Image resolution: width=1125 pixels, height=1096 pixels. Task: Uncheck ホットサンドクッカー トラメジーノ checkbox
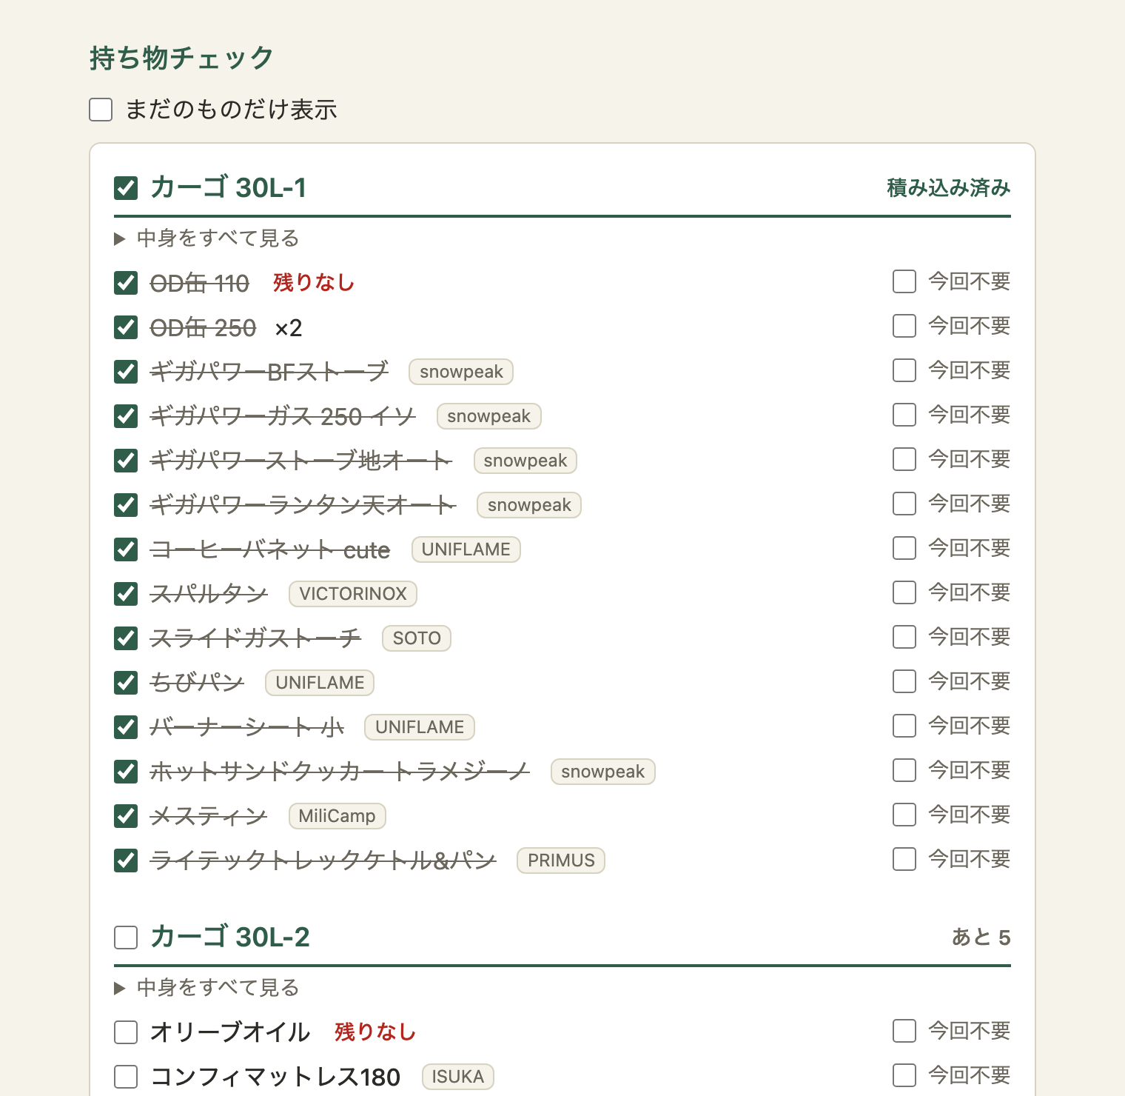pyautogui.click(x=126, y=772)
